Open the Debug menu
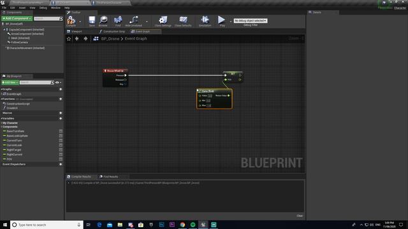 click(x=43, y=8)
